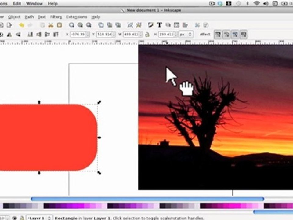This screenshot has height=220, width=293.
Task: Click the Export document icon
Action: click(x=9, y=25)
